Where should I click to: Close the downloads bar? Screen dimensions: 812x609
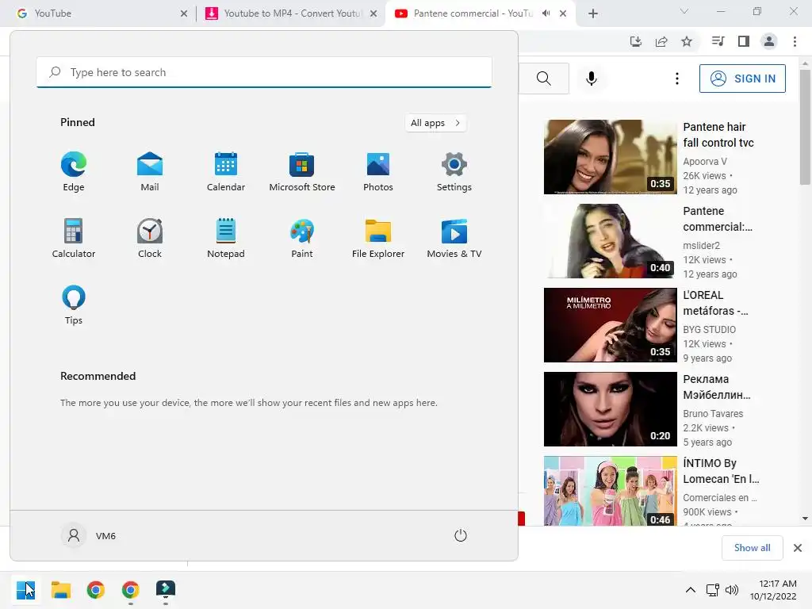click(x=798, y=548)
